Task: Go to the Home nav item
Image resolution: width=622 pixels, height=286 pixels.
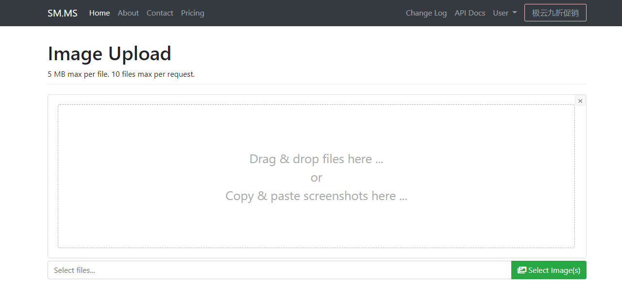Action: click(100, 13)
